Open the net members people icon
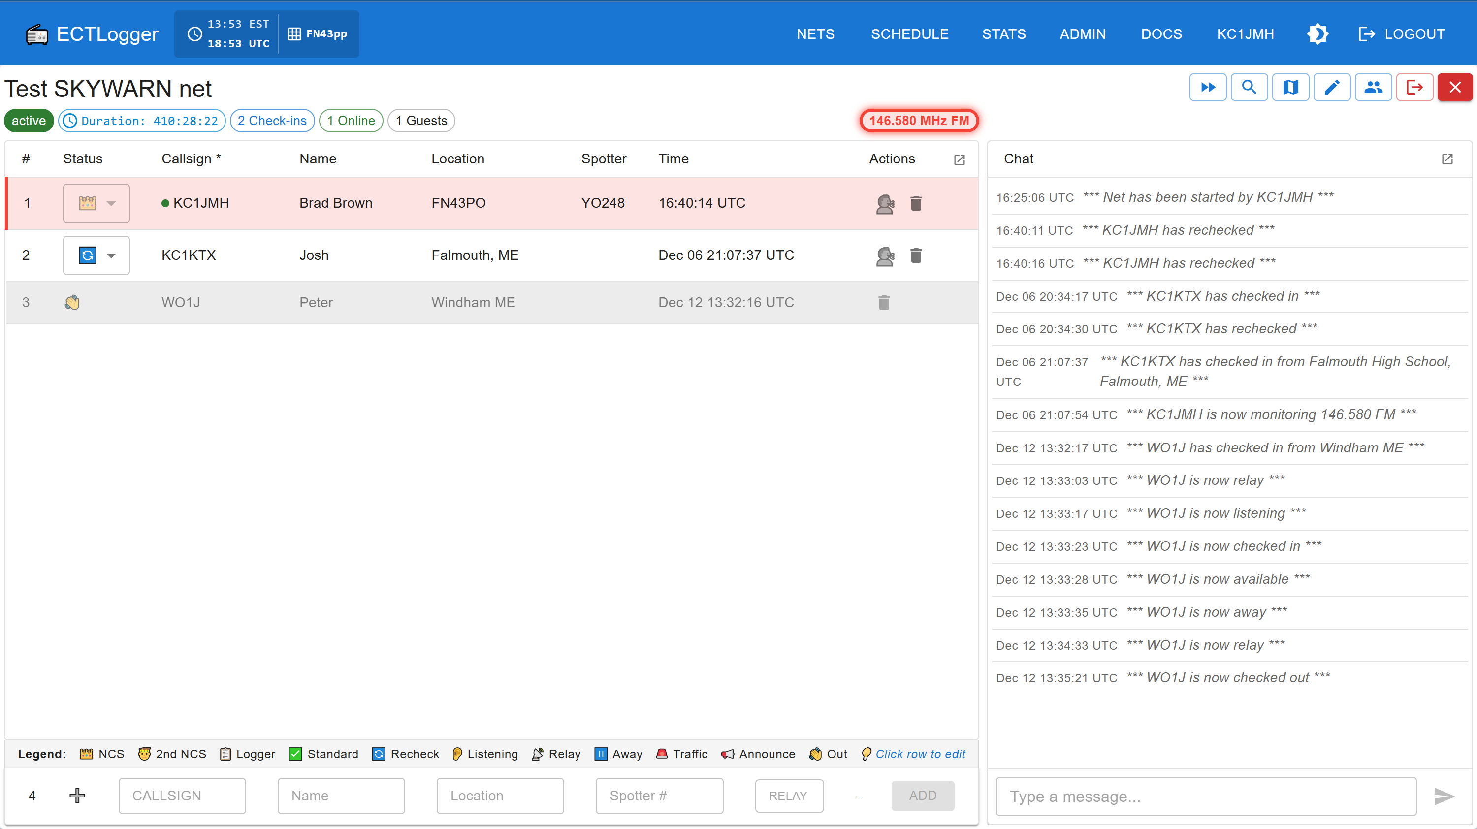Screen dimensions: 1477x829 tap(1373, 87)
